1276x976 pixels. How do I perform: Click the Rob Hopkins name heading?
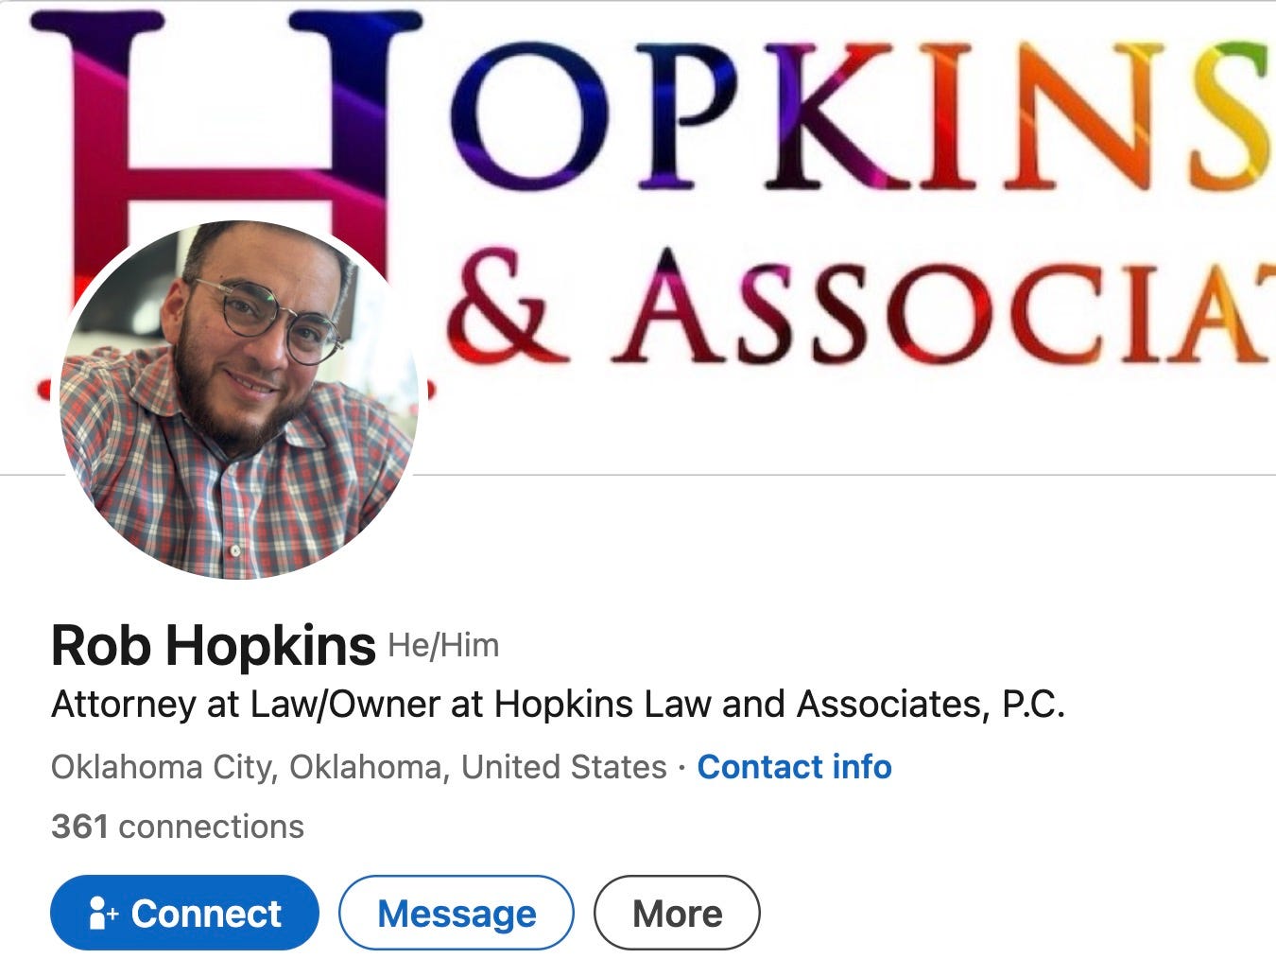tap(213, 646)
